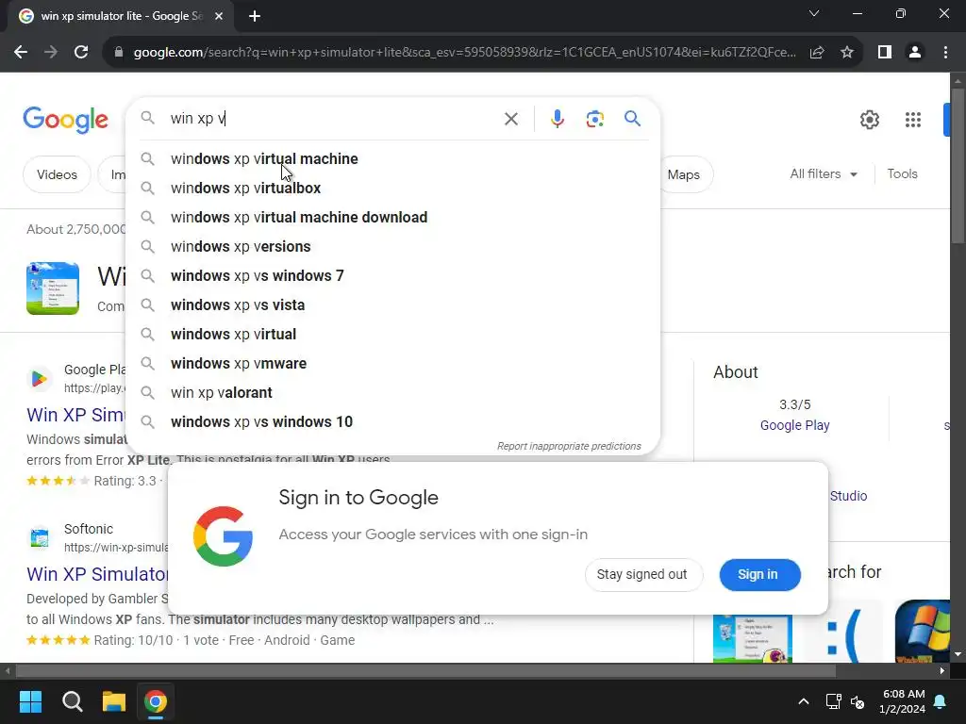Select the Videos filter tab
966x724 pixels.
(x=57, y=174)
